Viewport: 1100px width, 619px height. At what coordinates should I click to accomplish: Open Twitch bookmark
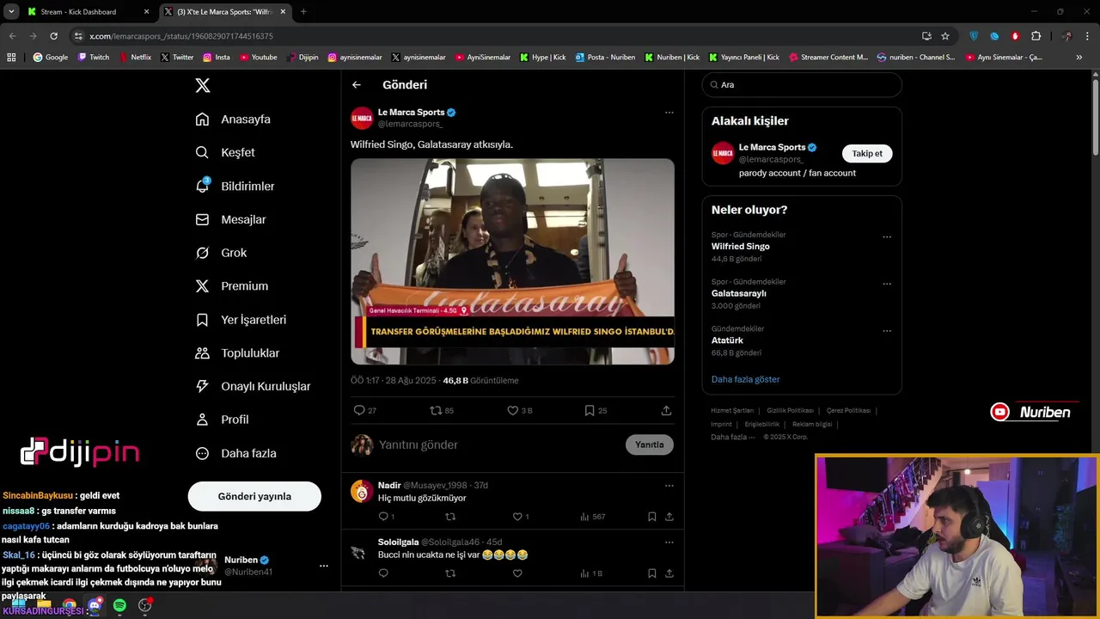click(x=95, y=58)
